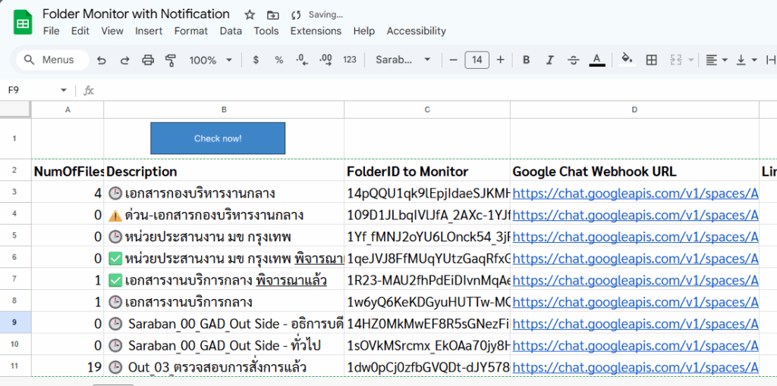Viewport: 777px width, 386px height.
Task: Format as currency with dollar icon
Action: (256, 60)
